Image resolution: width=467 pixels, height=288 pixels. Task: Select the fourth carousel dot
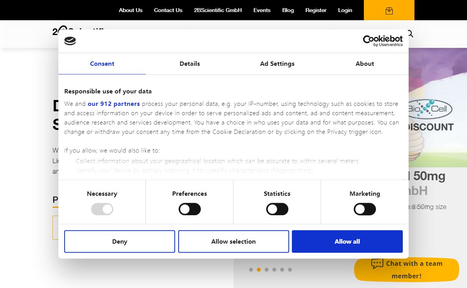tap(274, 270)
